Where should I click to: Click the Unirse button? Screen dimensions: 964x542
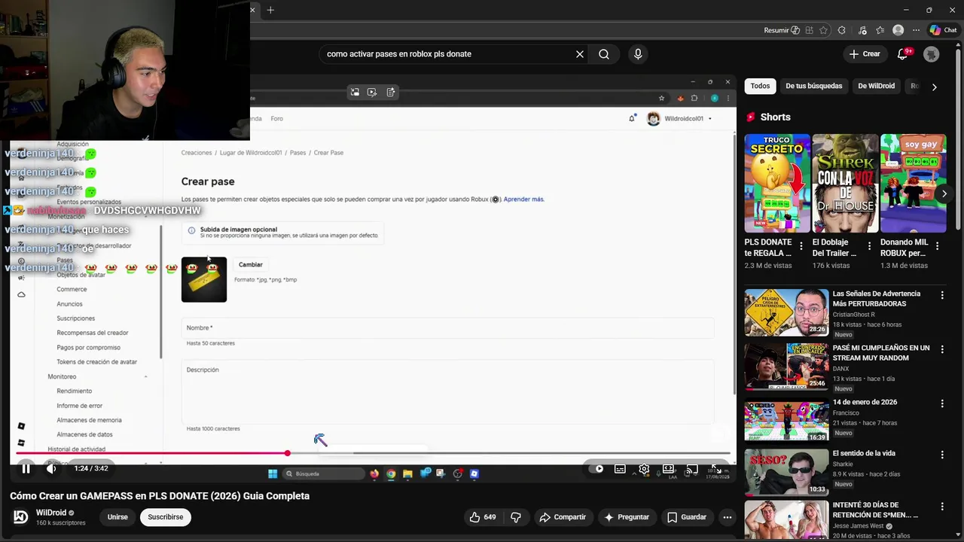(117, 517)
